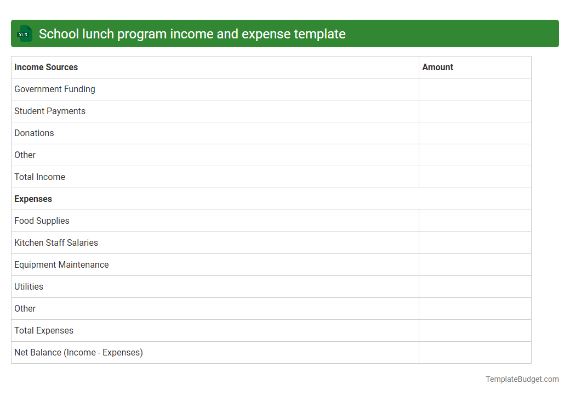Select the Donations row
Viewport: 570px width, 395px height.
point(34,133)
